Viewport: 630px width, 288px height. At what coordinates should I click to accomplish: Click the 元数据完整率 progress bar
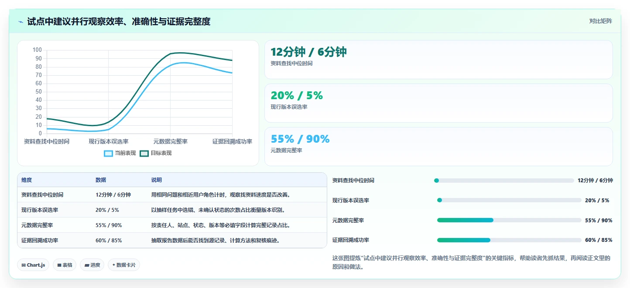pos(509,220)
